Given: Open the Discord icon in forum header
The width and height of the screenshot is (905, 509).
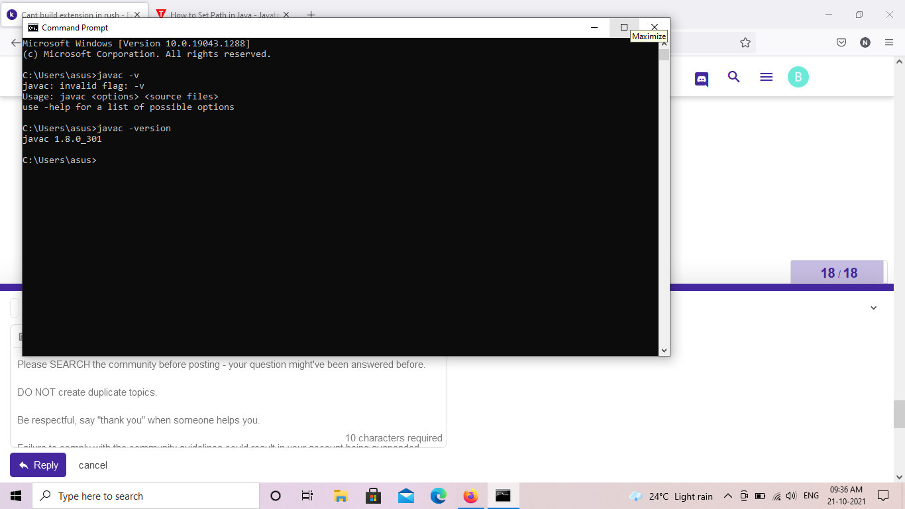Looking at the screenshot, I should [x=702, y=79].
